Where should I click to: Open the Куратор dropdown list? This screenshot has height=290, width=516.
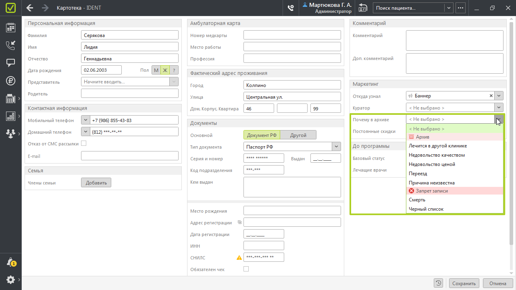point(499,108)
